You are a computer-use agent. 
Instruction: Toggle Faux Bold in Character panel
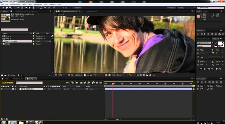(201, 69)
